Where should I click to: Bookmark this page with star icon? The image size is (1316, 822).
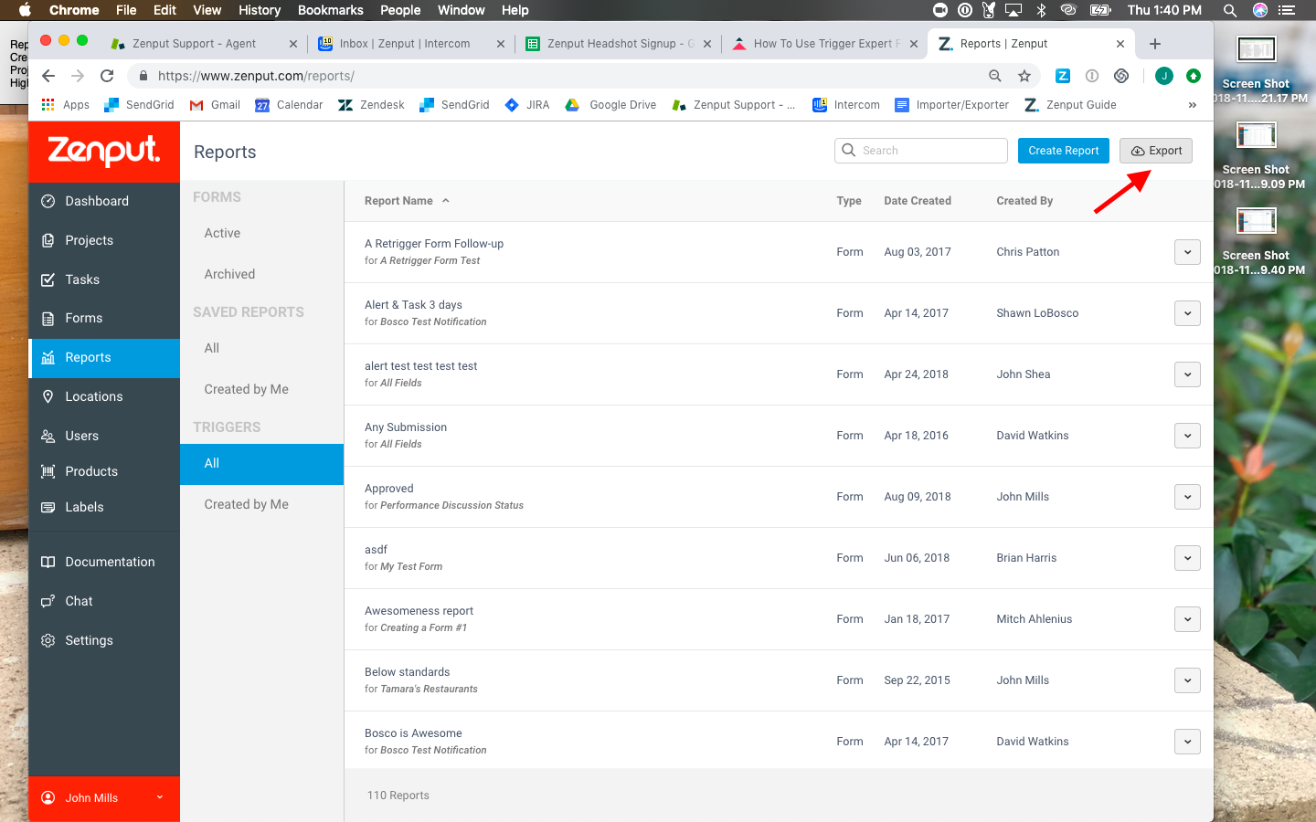pos(1024,76)
